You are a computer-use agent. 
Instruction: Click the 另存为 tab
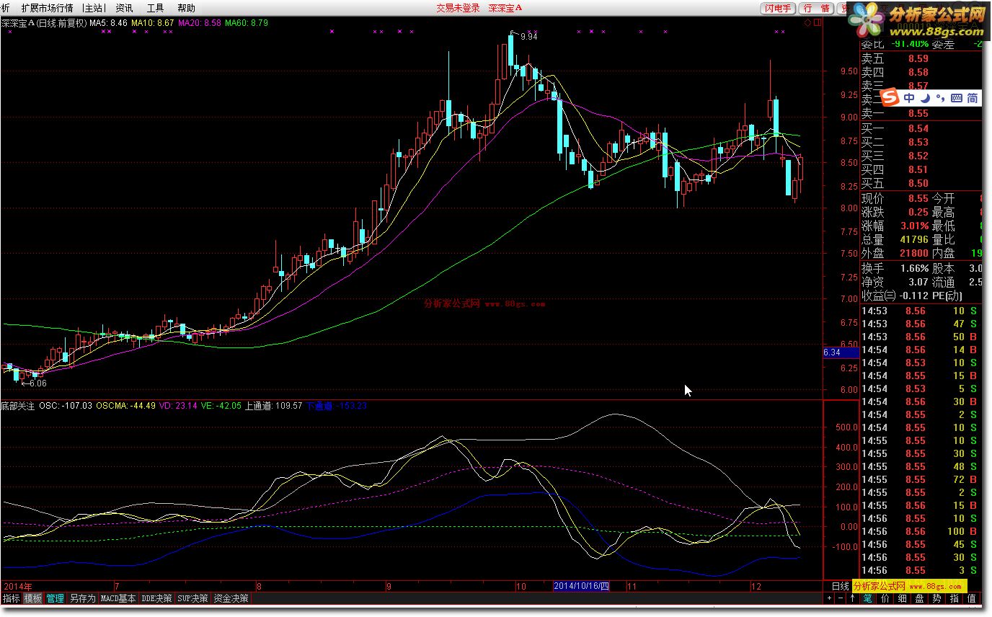82,598
